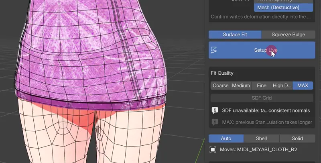
Task: Click the Setup Live button's sketch icon
Action: pyautogui.click(x=214, y=50)
